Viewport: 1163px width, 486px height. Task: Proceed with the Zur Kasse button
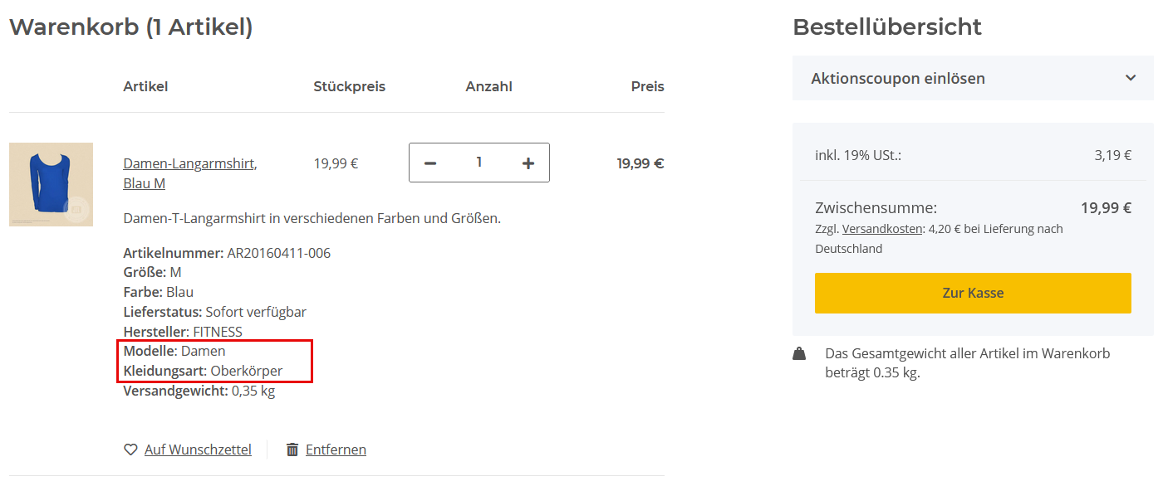point(973,293)
